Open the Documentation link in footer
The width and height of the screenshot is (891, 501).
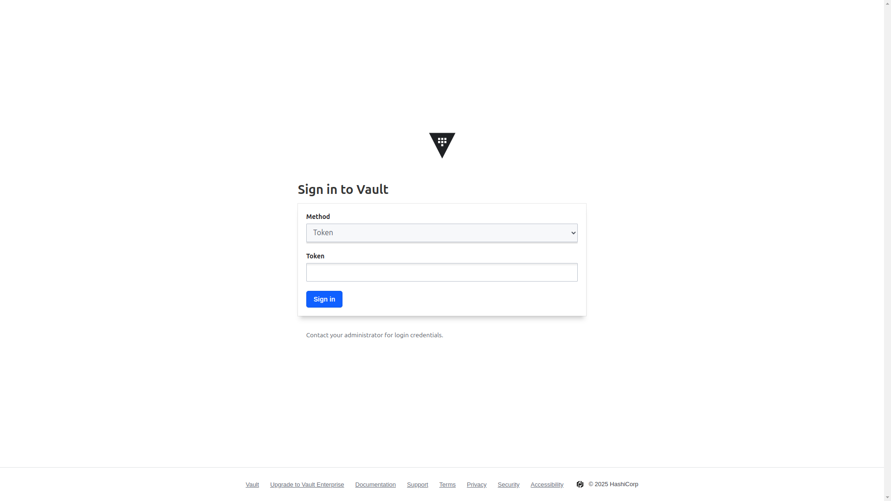375,484
